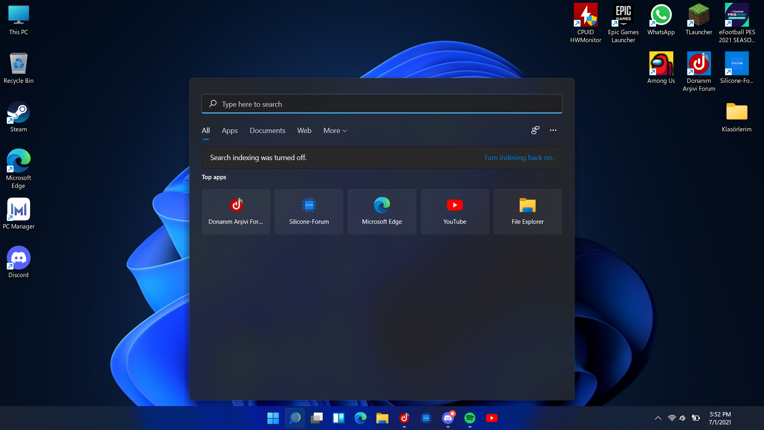Open Wi-Fi network tray icon
This screenshot has width=764, height=430.
click(x=672, y=418)
